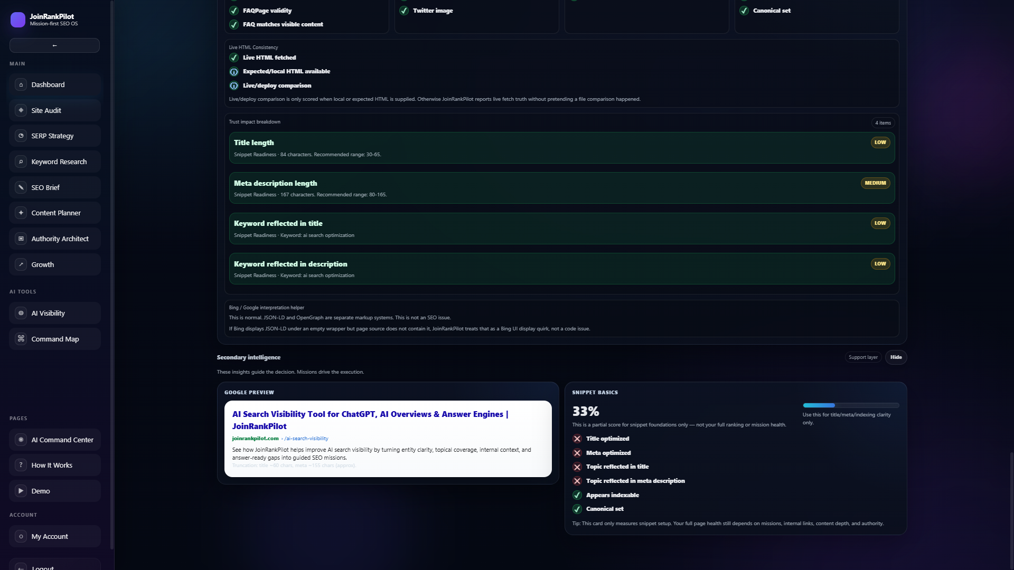Click the Bing / Google interpretation helper heading
The width and height of the screenshot is (1014, 570).
[x=266, y=308]
